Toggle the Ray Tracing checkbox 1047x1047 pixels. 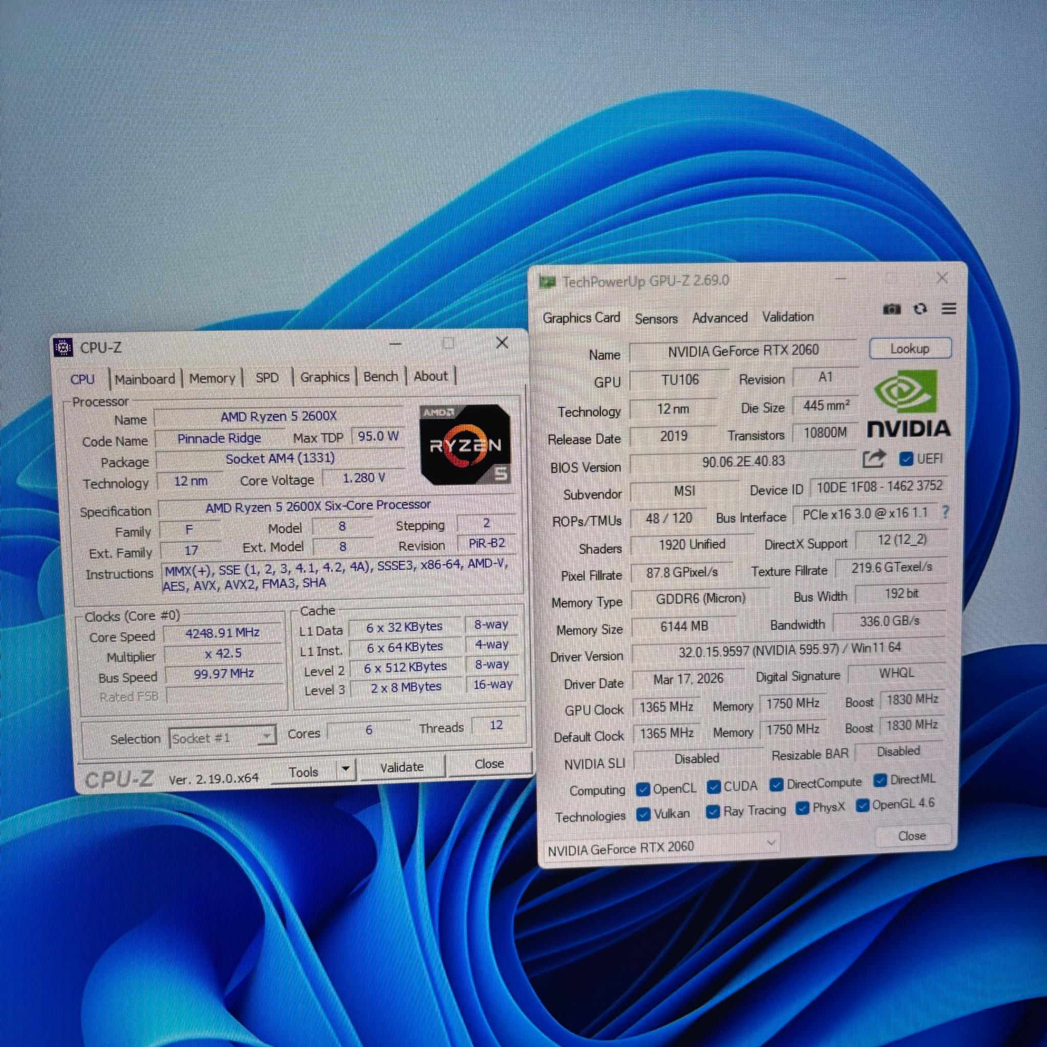pos(713,811)
